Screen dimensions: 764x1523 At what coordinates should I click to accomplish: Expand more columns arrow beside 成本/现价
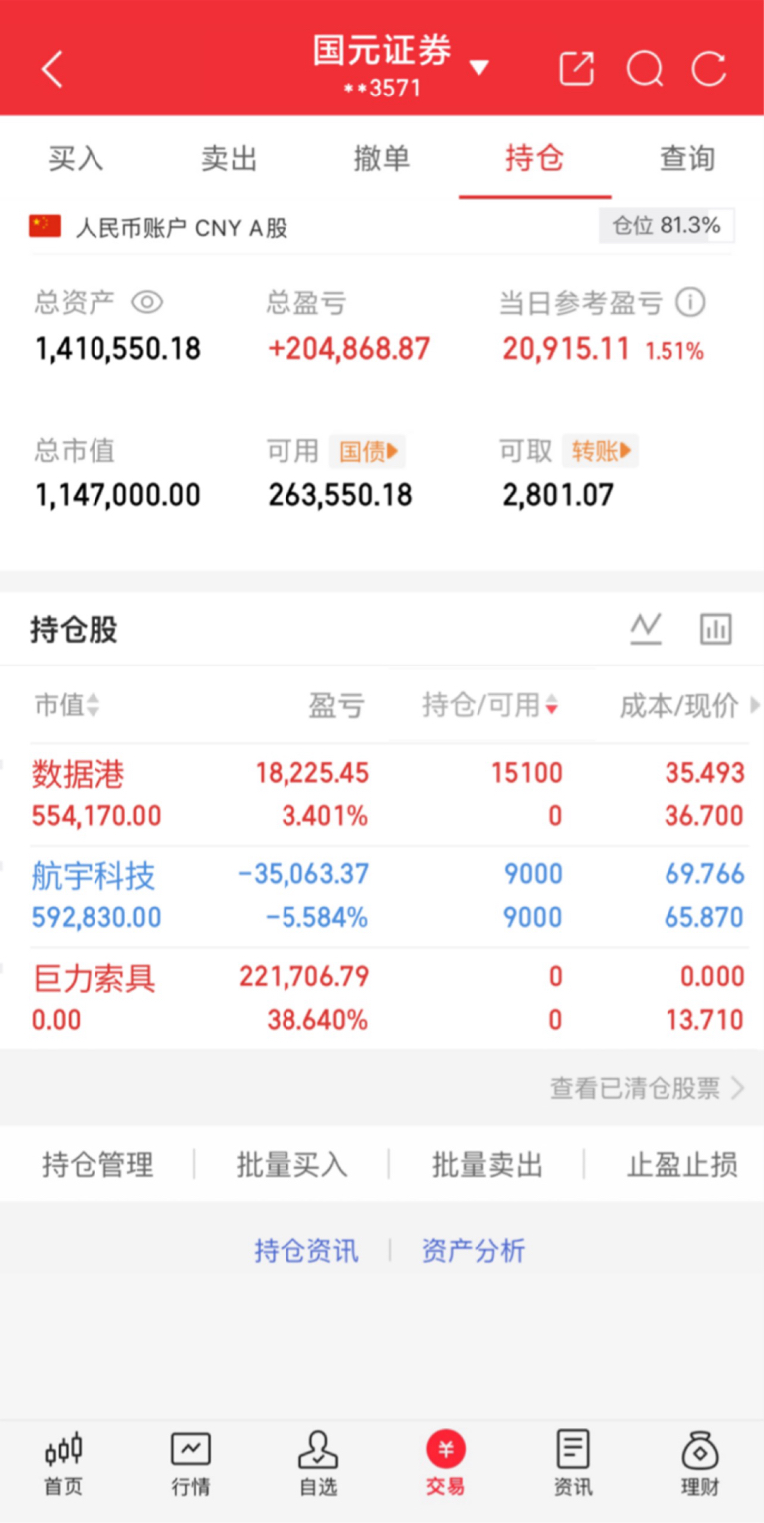(x=755, y=705)
